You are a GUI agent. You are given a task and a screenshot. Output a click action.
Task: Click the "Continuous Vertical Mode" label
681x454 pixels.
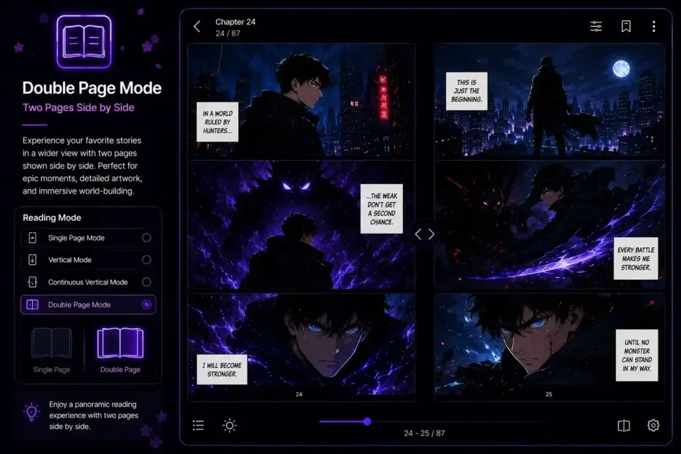click(88, 282)
